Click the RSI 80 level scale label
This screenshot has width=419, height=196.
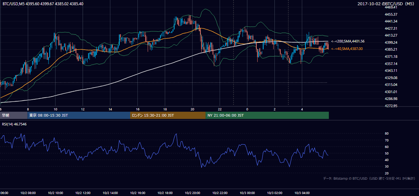pos(387,134)
